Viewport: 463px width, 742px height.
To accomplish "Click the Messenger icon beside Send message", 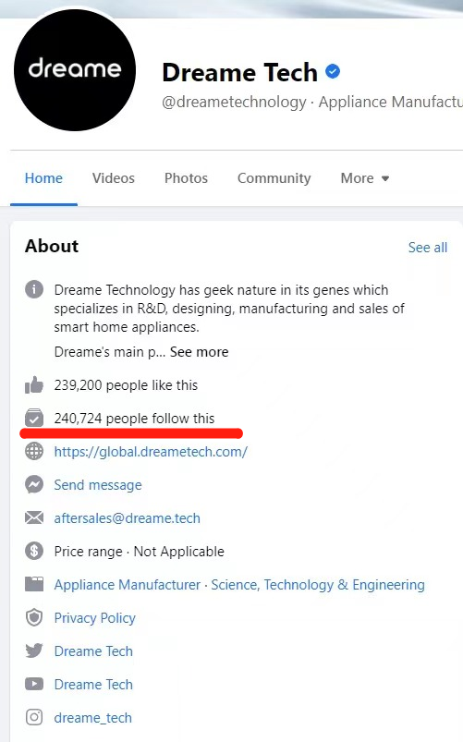I will pyautogui.click(x=34, y=484).
